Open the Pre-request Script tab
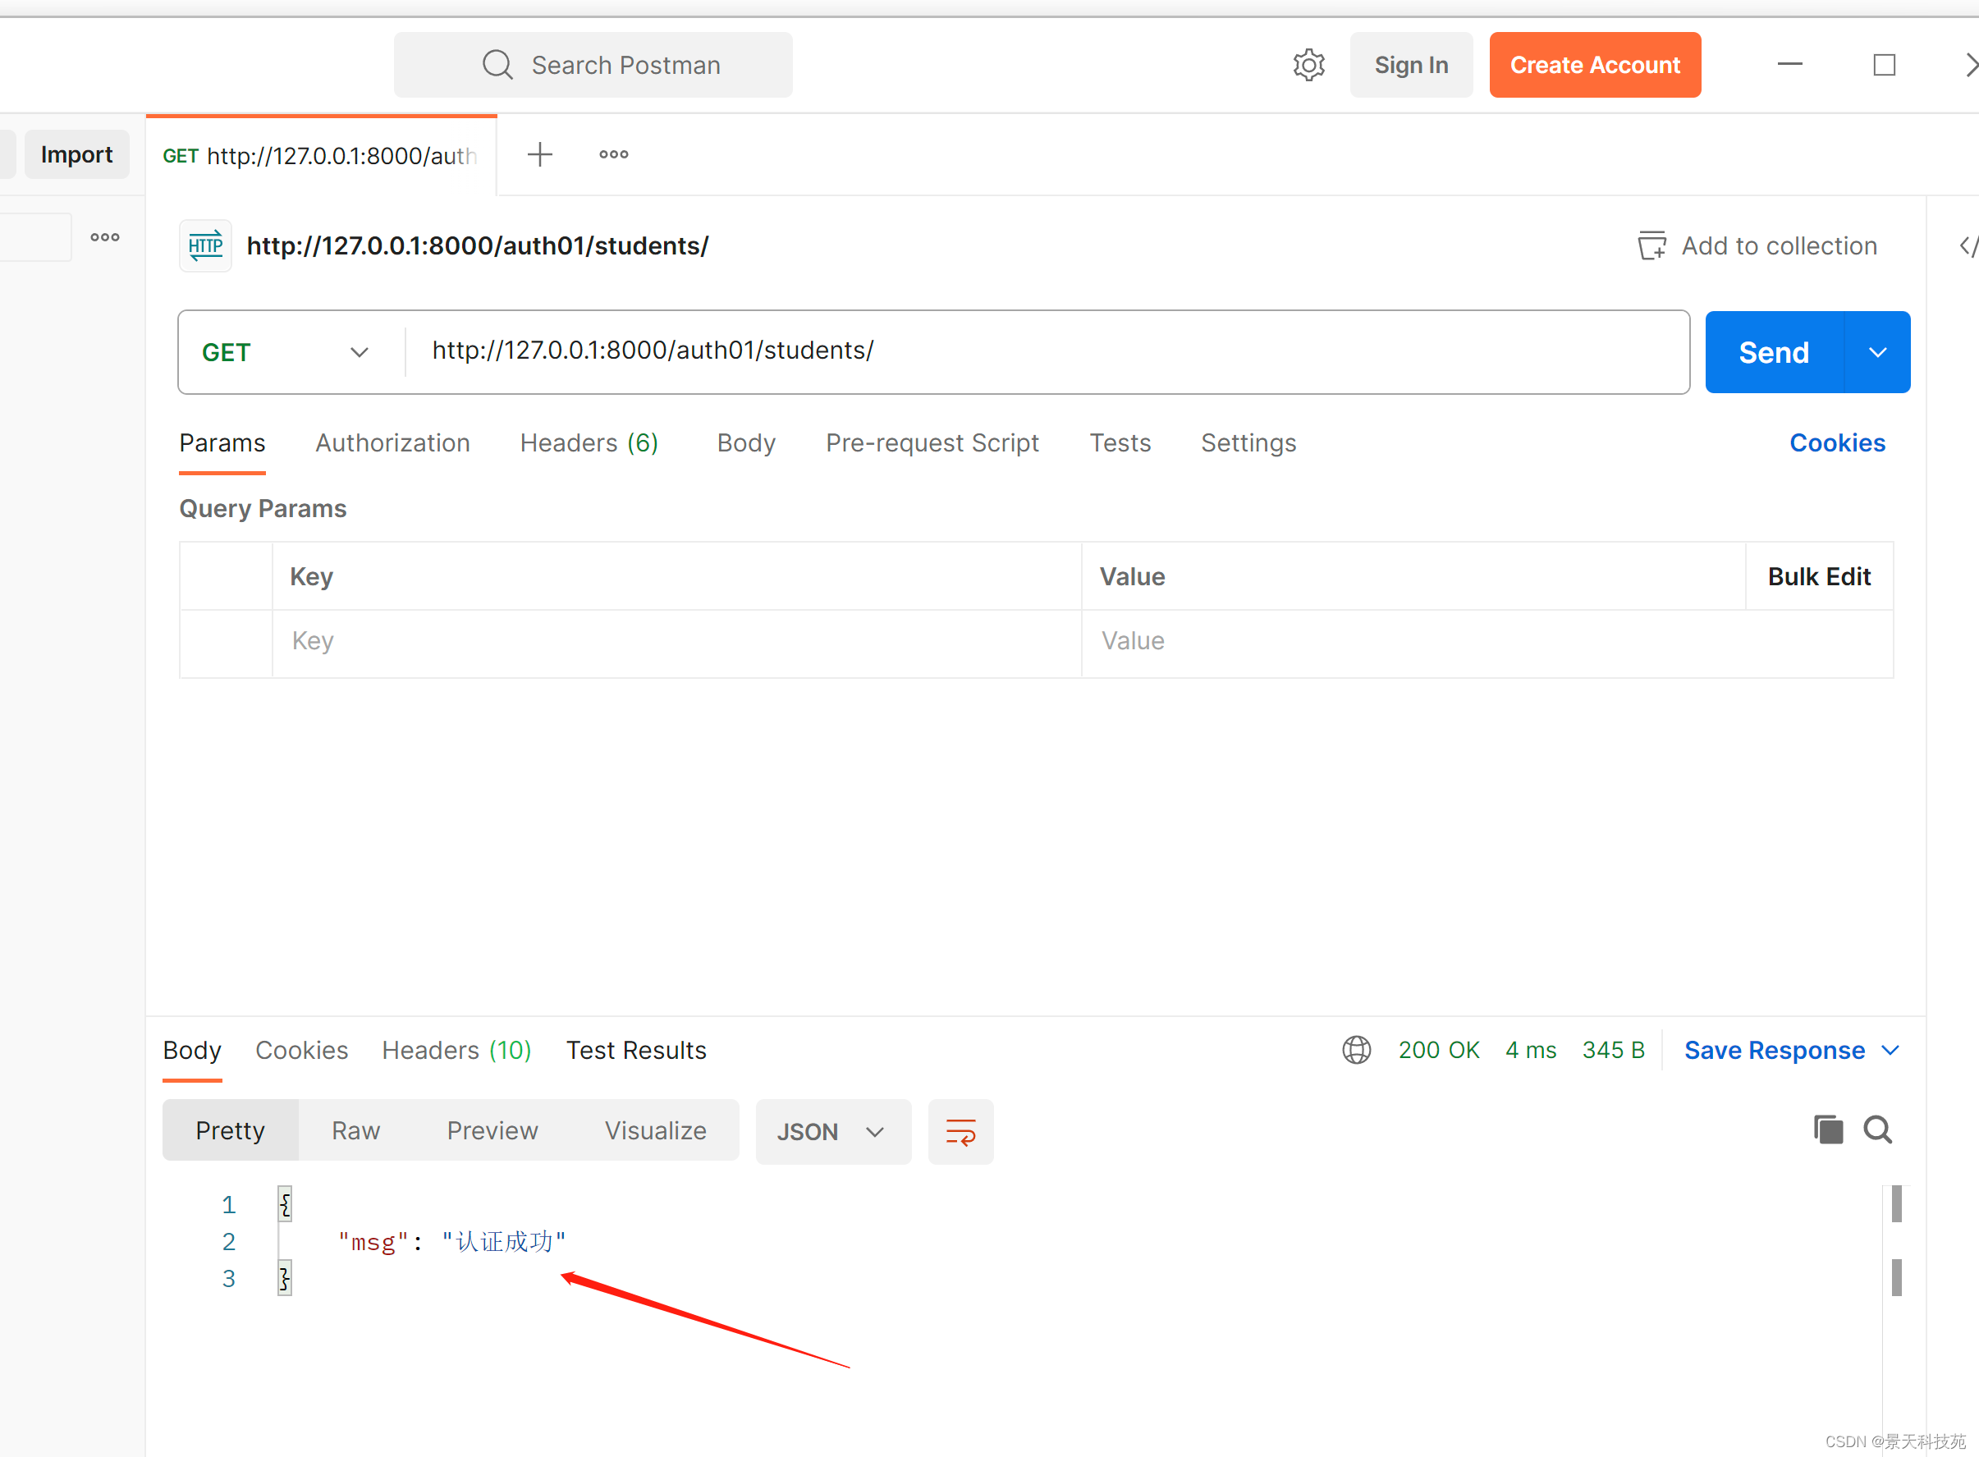 point(932,442)
